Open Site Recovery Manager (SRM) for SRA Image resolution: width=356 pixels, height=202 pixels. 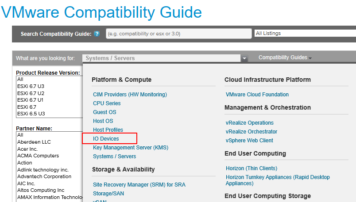pyautogui.click(x=139, y=185)
